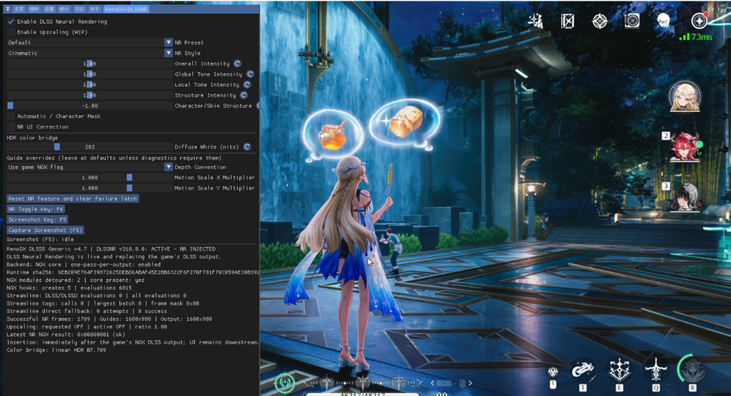Click the 'Screenshot (F5): idle' status text
The width and height of the screenshot is (731, 396).
point(40,239)
